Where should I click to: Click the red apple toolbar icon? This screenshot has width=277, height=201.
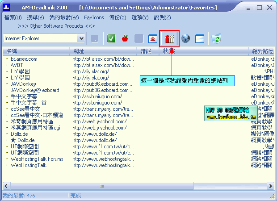[x=125, y=38]
